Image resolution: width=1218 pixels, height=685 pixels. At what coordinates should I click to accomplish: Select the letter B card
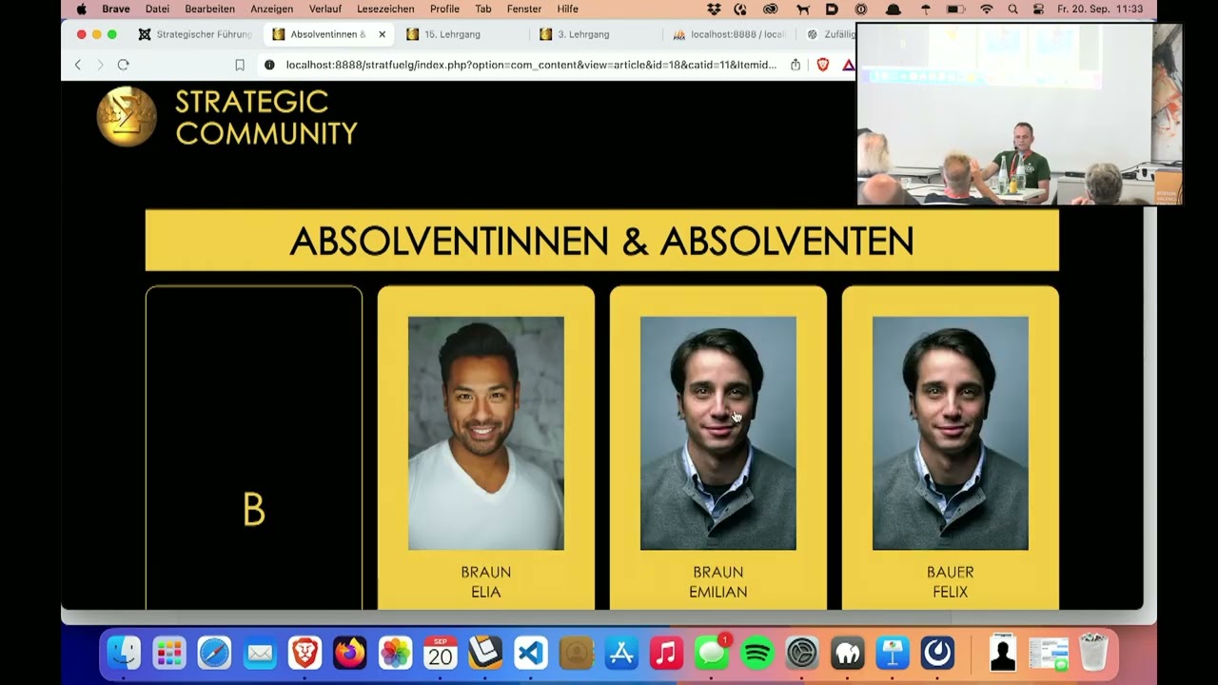pos(254,447)
